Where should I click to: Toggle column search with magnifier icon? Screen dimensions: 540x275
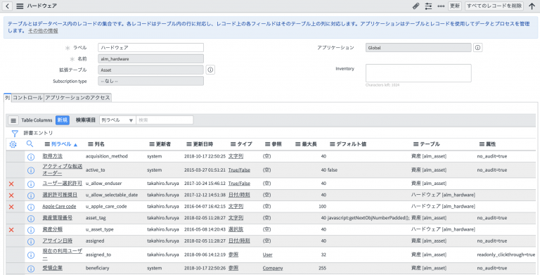[x=30, y=144]
